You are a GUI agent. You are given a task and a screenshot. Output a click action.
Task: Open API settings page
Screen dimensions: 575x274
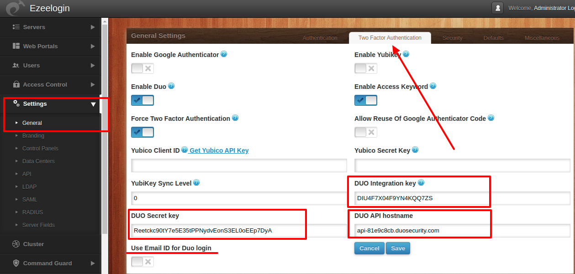[26, 174]
